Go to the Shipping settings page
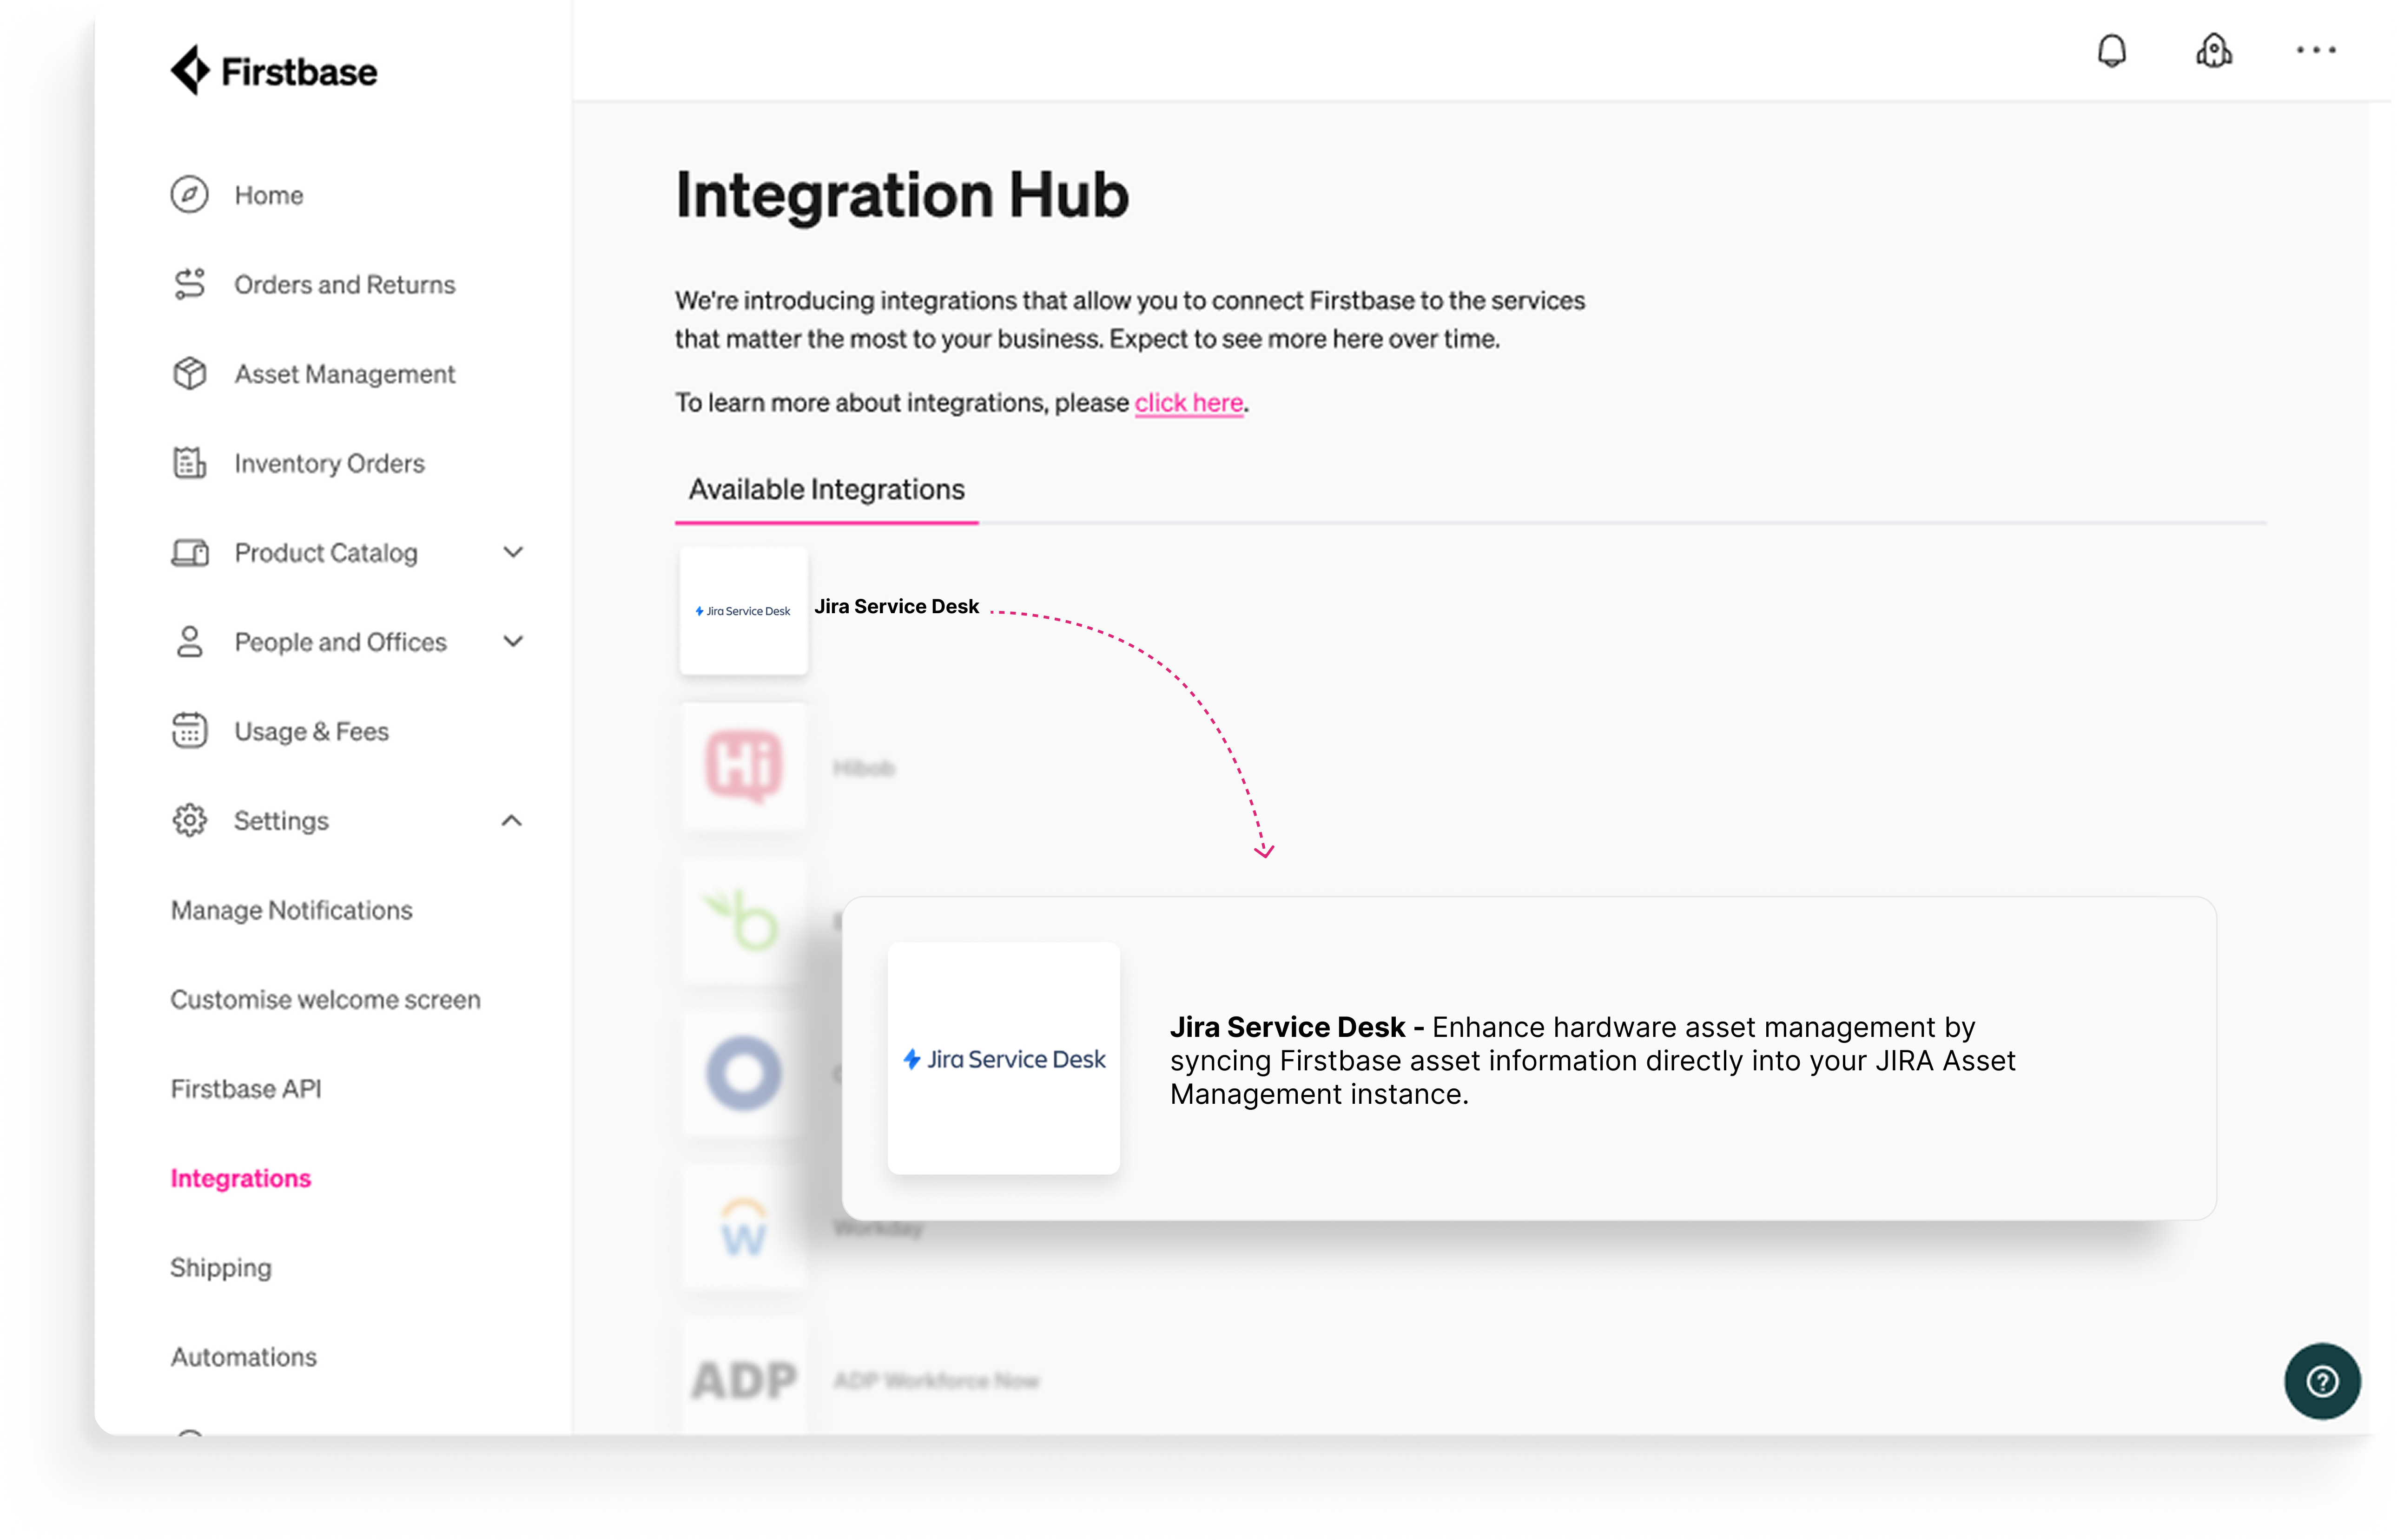 (221, 1267)
